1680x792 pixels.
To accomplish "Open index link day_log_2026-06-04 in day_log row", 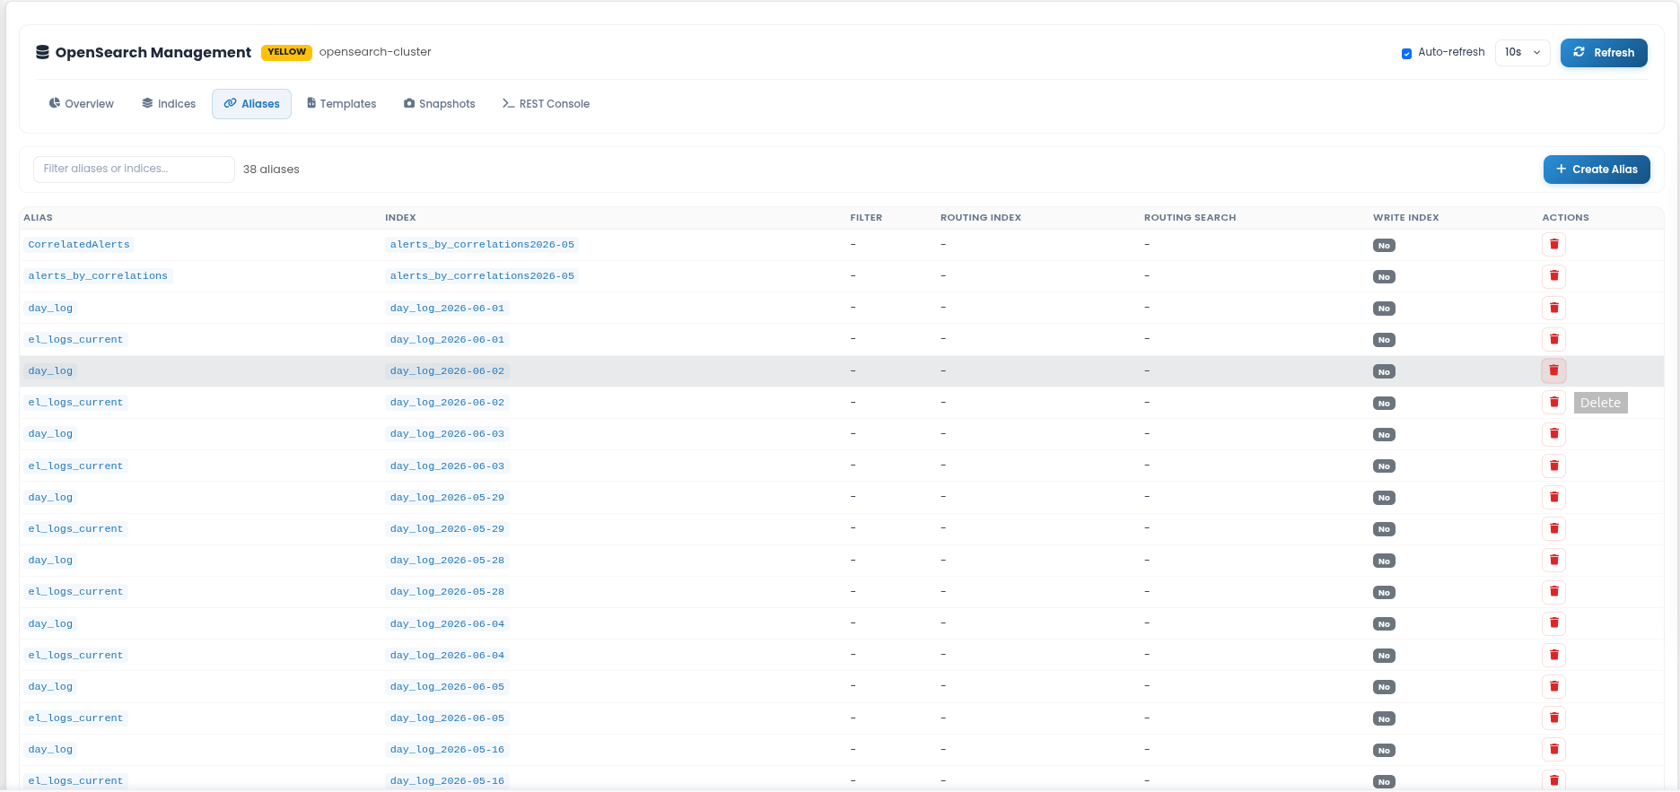I will [x=447, y=623].
